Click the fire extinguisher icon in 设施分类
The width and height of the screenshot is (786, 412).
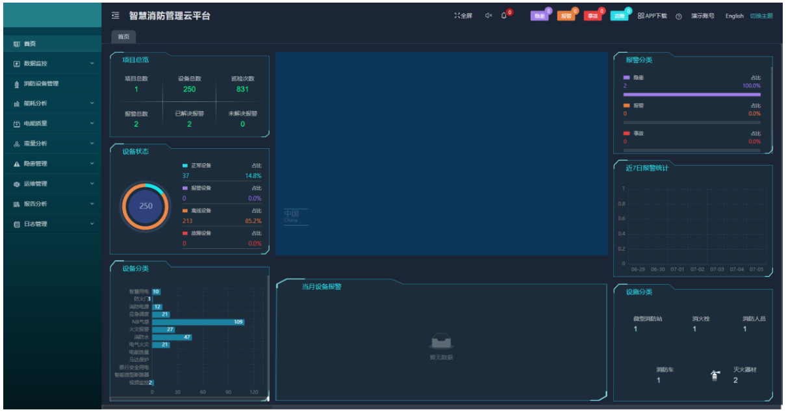[x=715, y=375]
